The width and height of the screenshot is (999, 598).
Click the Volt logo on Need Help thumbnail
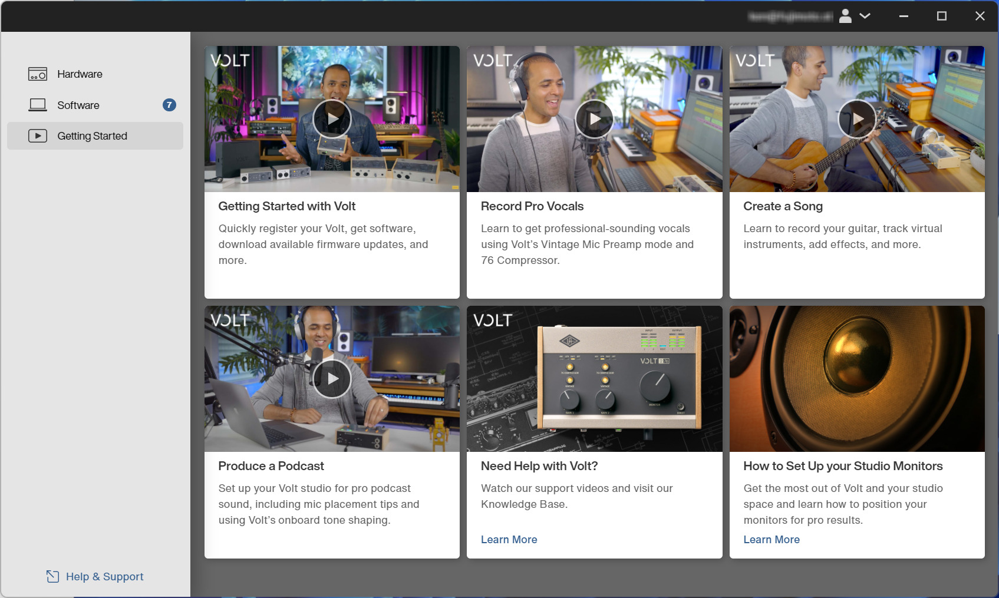(x=493, y=321)
